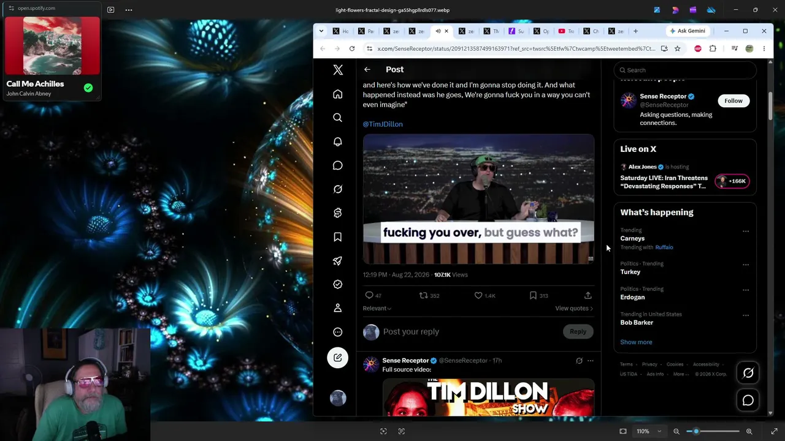Enter fullscreen in the photo viewer
Viewport: 785px width, 441px height.
coord(775,431)
